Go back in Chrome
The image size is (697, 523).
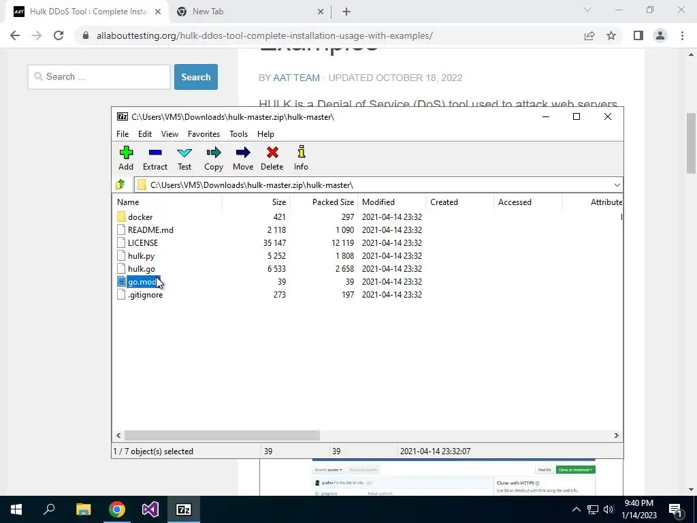point(15,35)
